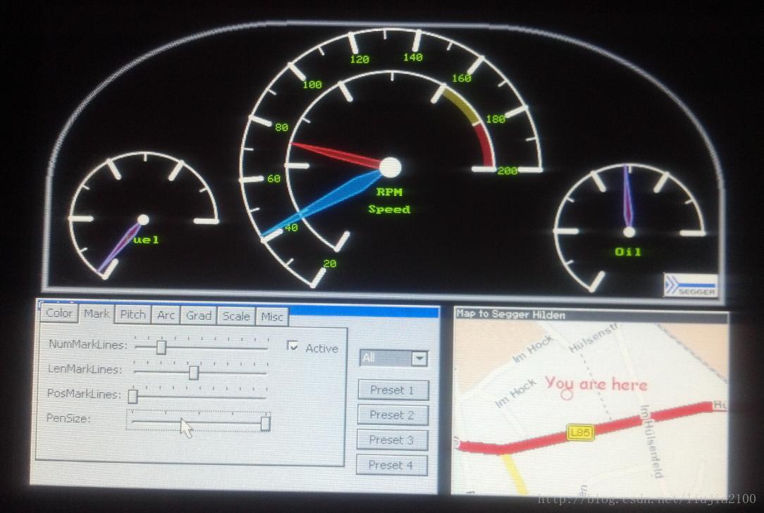Open the Pitch tab
Image resolution: width=764 pixels, height=513 pixels.
click(133, 315)
